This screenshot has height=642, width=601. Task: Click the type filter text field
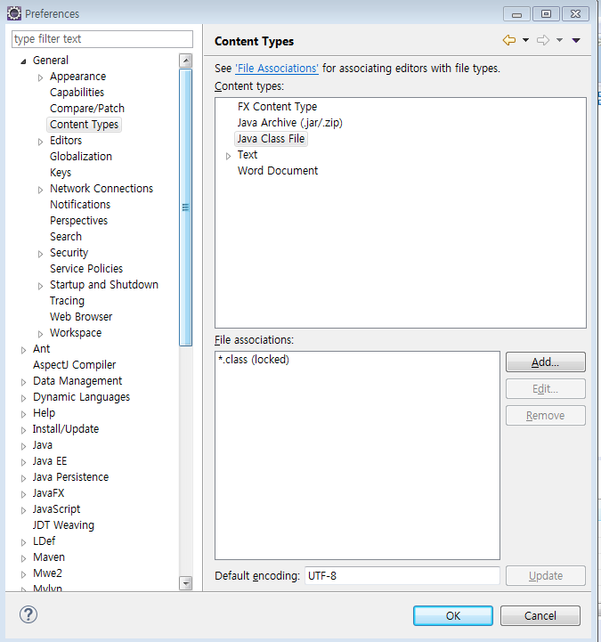[x=102, y=39]
